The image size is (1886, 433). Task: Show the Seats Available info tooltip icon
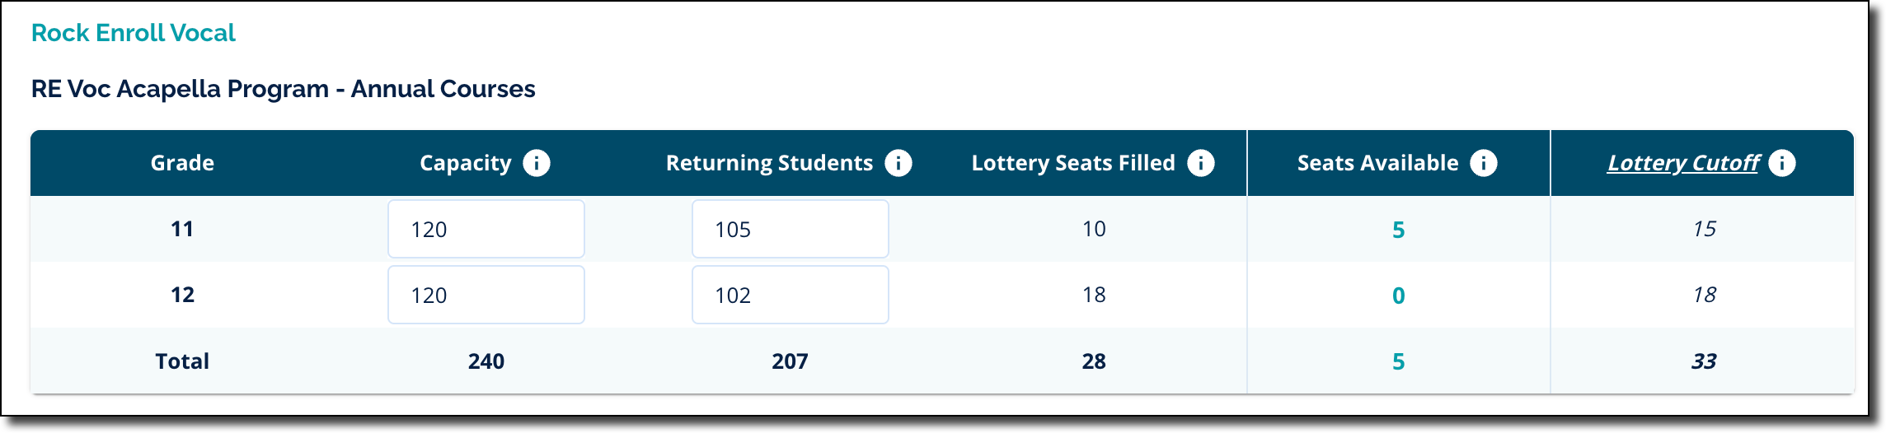[x=1484, y=163]
